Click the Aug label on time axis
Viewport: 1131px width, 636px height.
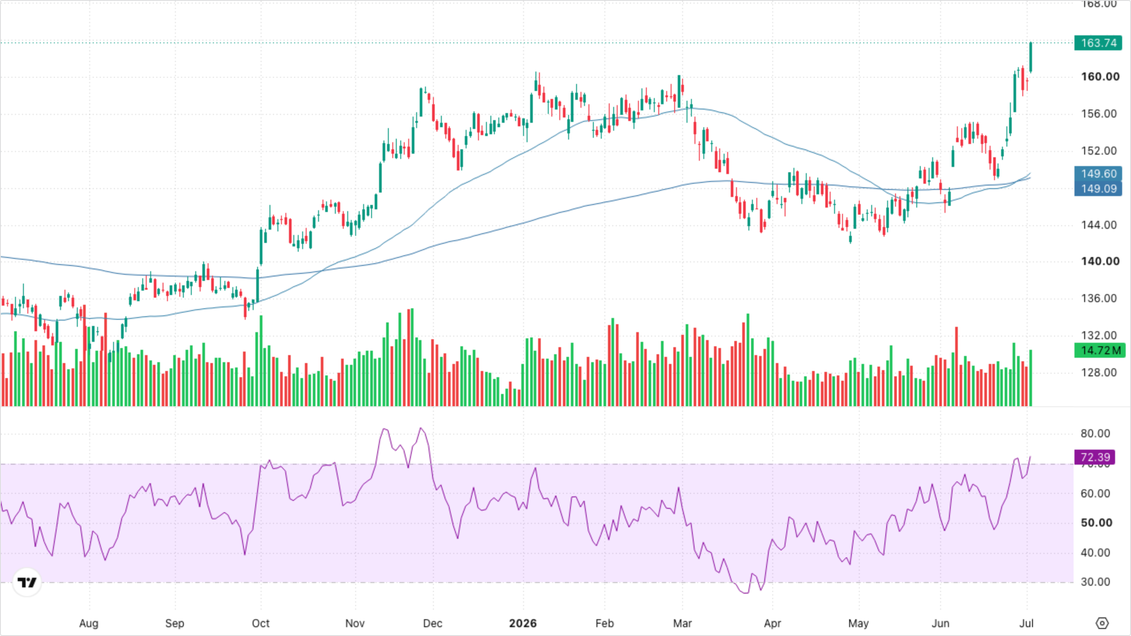(x=89, y=624)
